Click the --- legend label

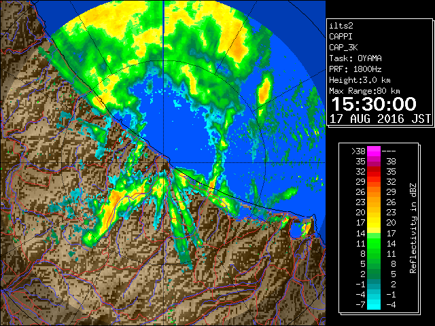tap(389, 151)
